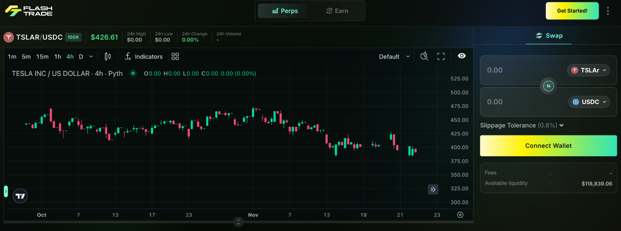
Task: Expand the TSLAr token dropdown
Action: [588, 70]
